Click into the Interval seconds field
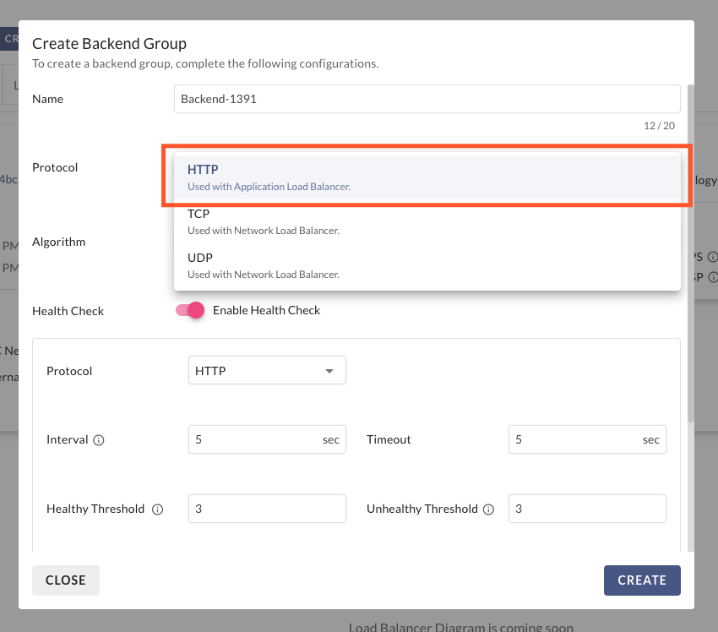The width and height of the screenshot is (718, 632). point(253,440)
